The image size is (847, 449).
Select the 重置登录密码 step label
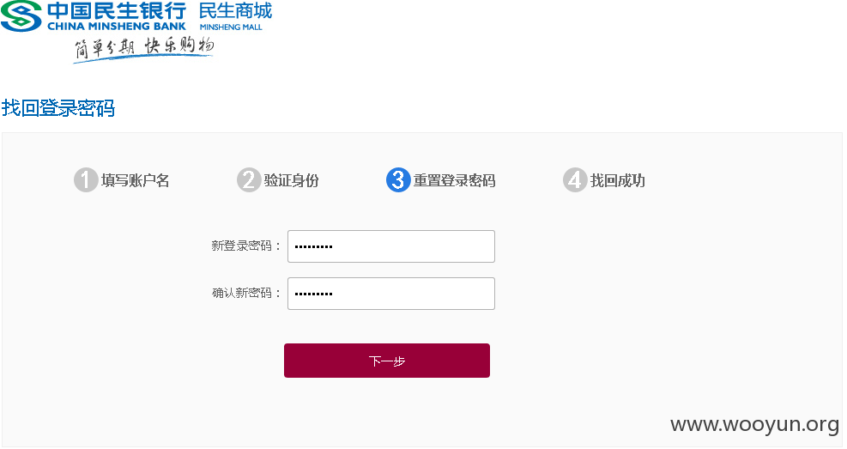(454, 180)
